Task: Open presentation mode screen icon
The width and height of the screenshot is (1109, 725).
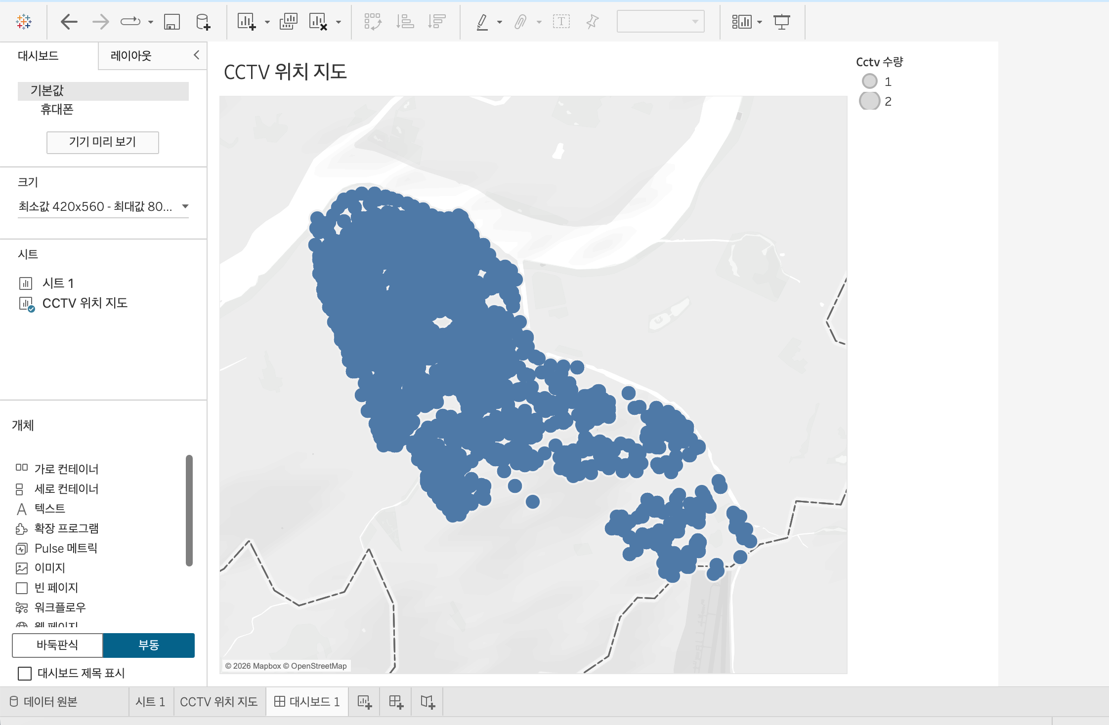Action: [781, 22]
